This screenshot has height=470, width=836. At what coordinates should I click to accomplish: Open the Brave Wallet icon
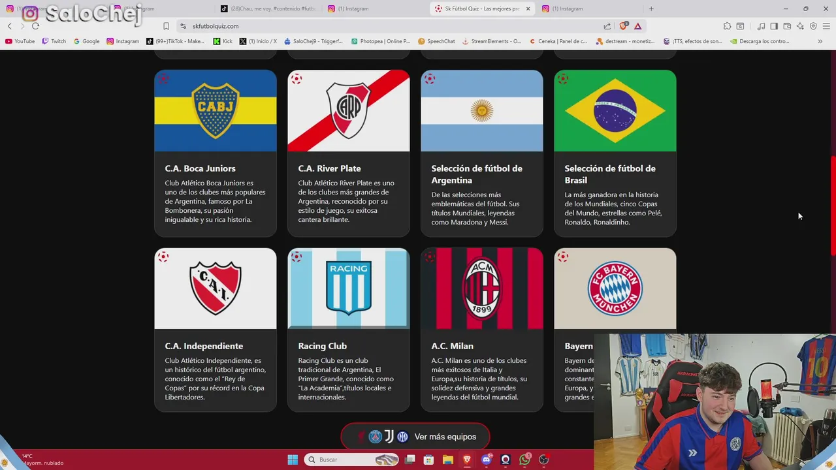(x=787, y=26)
